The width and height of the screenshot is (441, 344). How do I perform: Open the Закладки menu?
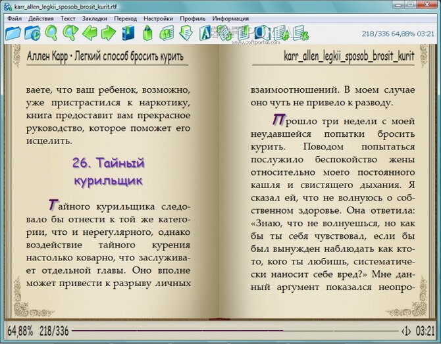pyautogui.click(x=95, y=18)
